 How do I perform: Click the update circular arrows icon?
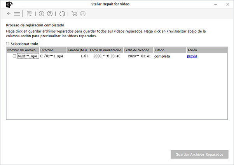[62, 14]
